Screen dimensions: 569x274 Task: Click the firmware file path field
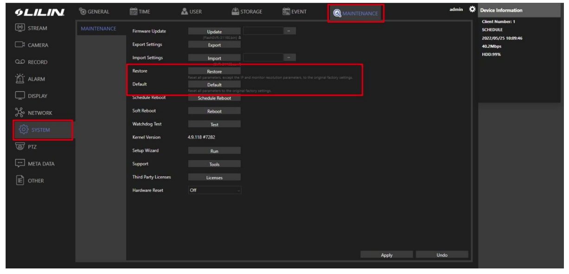click(263, 31)
